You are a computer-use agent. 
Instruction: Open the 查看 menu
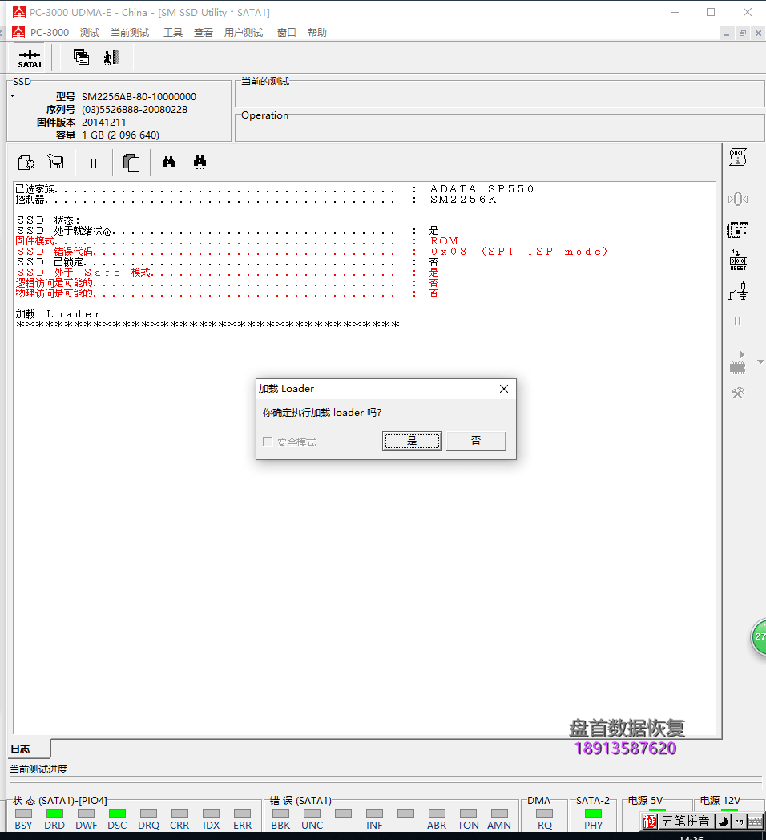point(203,33)
